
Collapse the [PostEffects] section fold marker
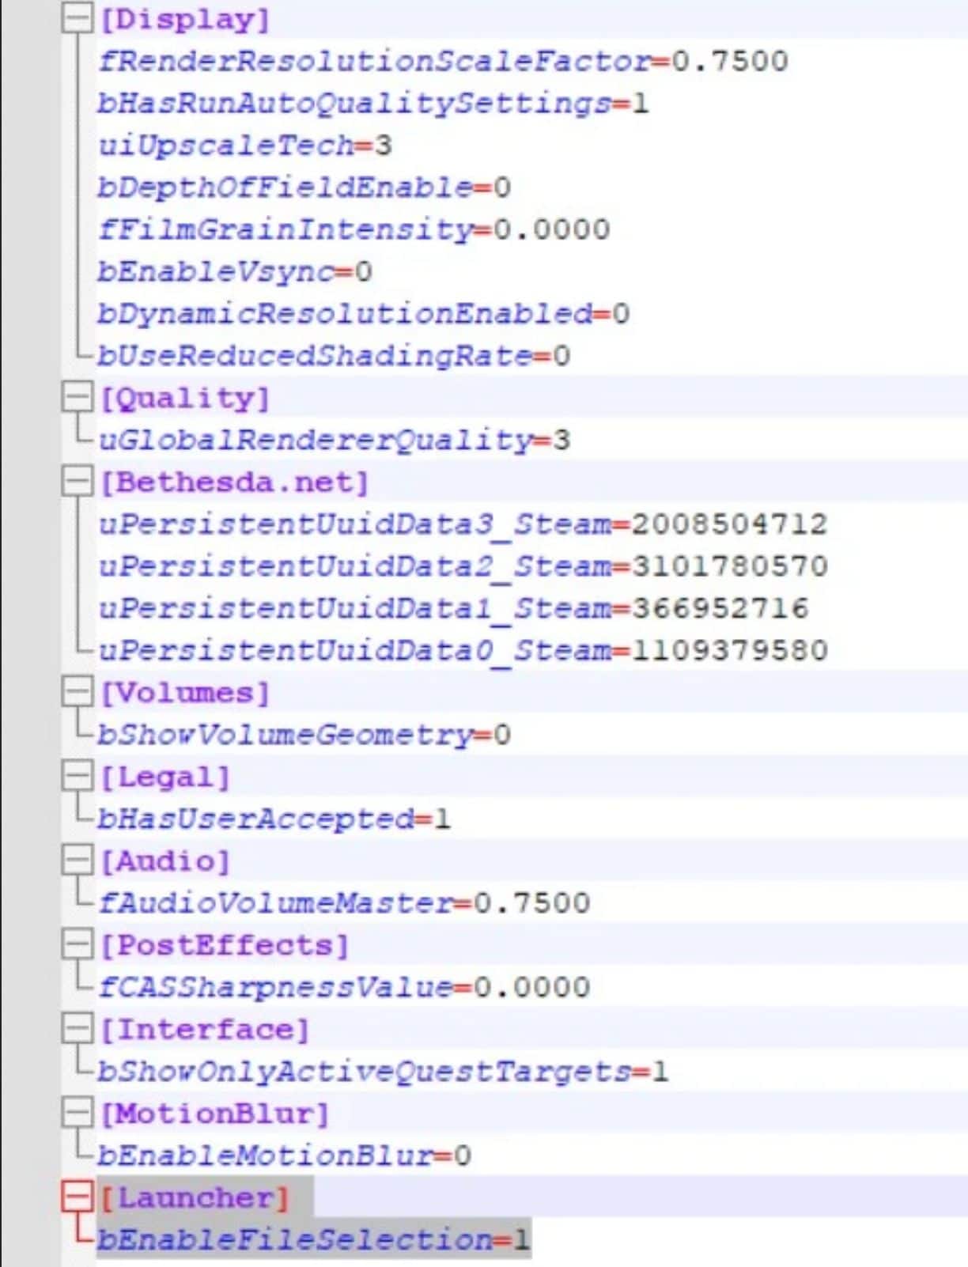pyautogui.click(x=77, y=945)
